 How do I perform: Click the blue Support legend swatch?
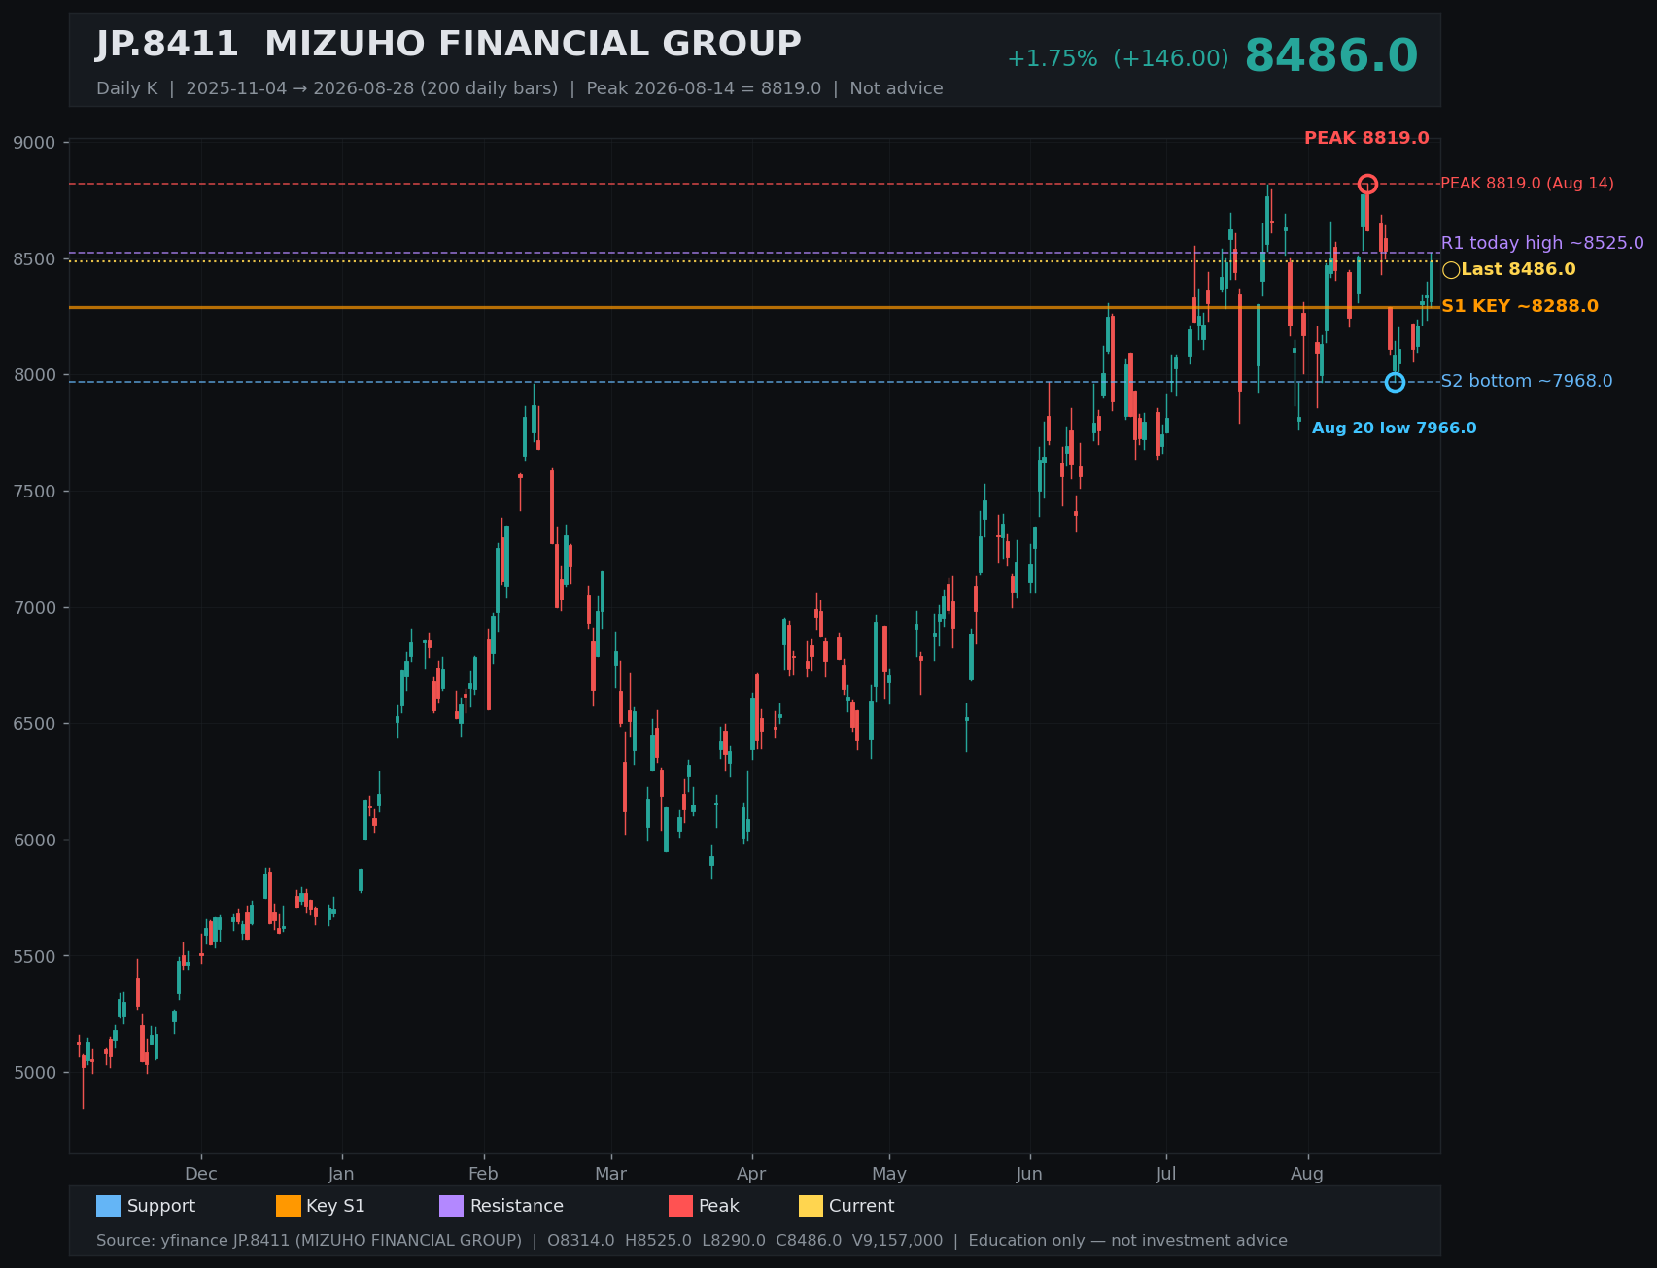tap(109, 1206)
